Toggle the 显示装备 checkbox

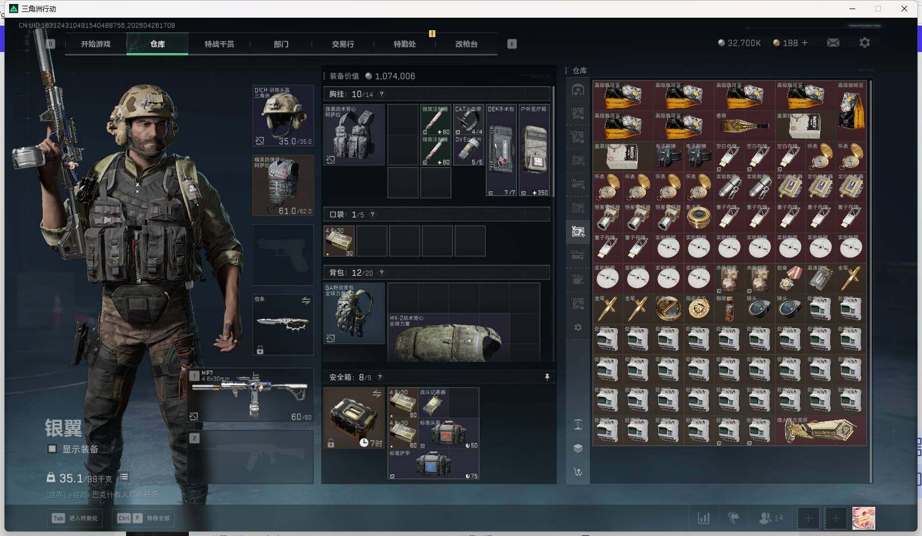52,449
